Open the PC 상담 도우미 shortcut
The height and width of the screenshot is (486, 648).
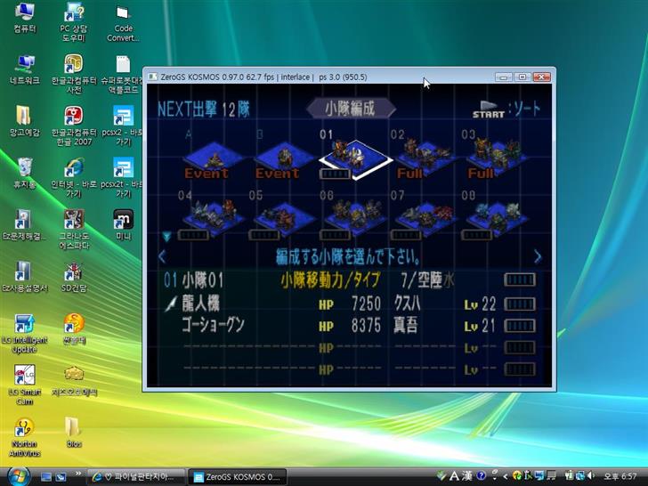[x=74, y=21]
